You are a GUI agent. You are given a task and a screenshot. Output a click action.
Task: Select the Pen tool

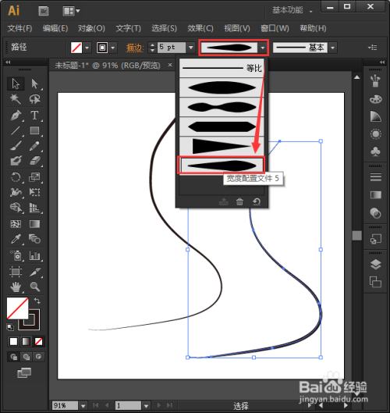pos(16,115)
